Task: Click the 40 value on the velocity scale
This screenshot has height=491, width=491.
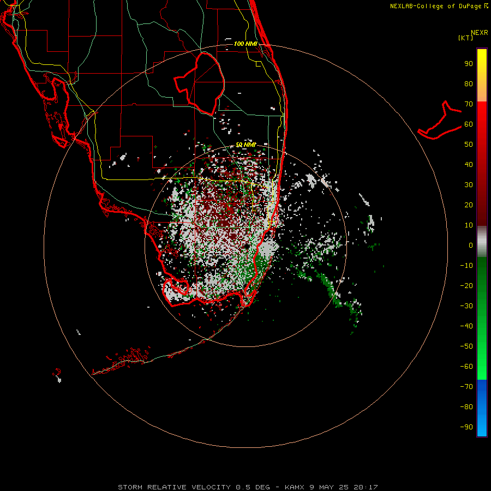Action: [469, 165]
